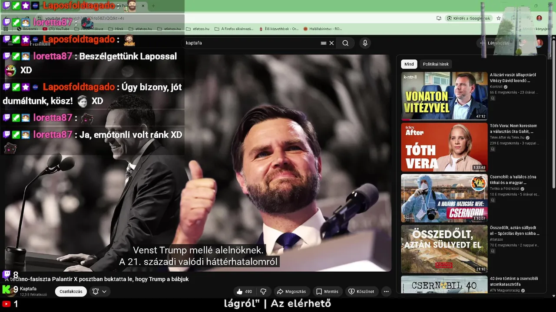The image size is (556, 312).
Task: Click the Létrehozás create button
Action: [494, 43]
